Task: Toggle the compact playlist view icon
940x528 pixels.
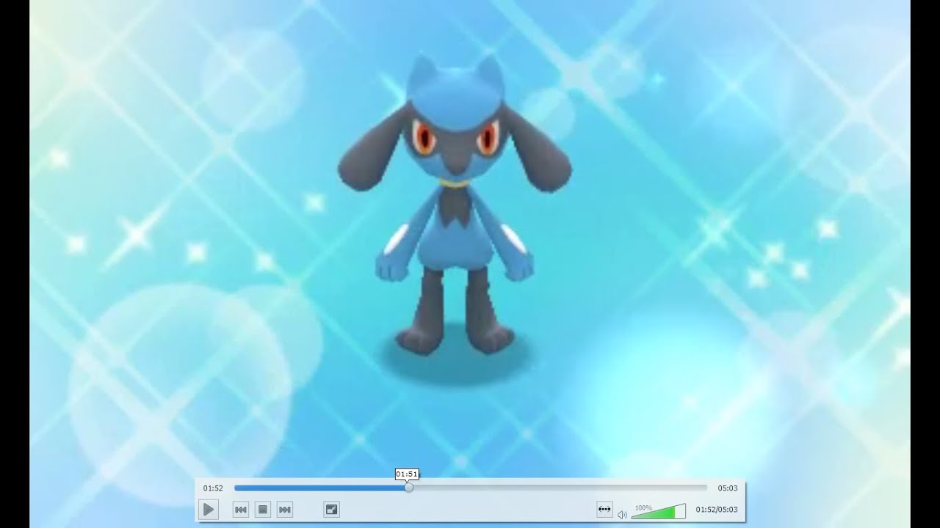Action: tap(331, 509)
